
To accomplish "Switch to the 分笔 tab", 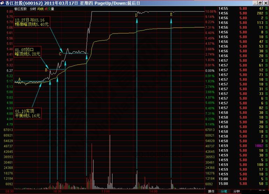I will pos(224,191).
